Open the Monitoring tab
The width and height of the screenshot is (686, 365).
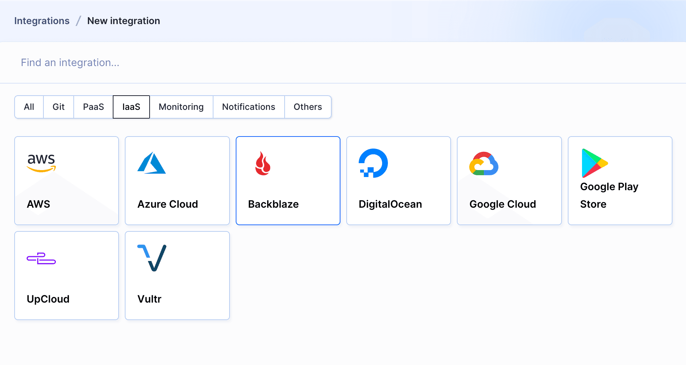(181, 107)
